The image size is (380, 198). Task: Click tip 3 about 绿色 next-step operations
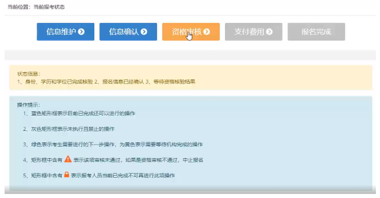(x=113, y=145)
